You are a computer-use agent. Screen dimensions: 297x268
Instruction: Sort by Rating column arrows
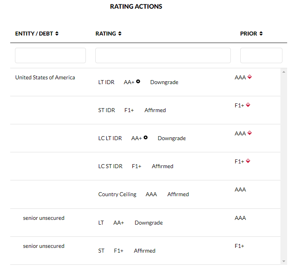(x=120, y=34)
